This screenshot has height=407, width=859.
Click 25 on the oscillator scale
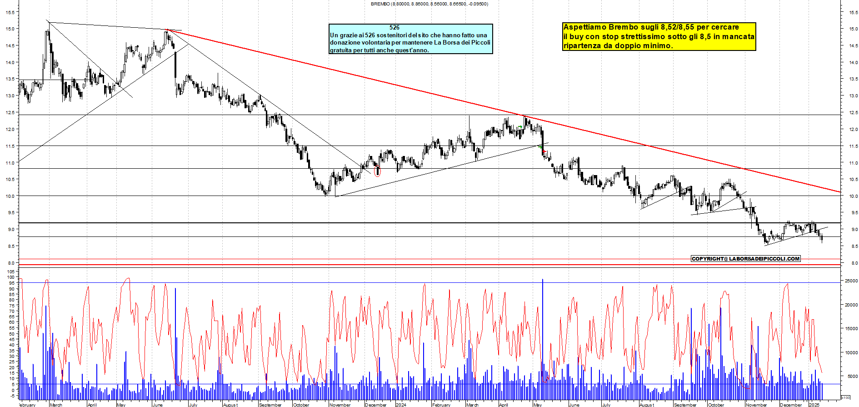click(12, 362)
